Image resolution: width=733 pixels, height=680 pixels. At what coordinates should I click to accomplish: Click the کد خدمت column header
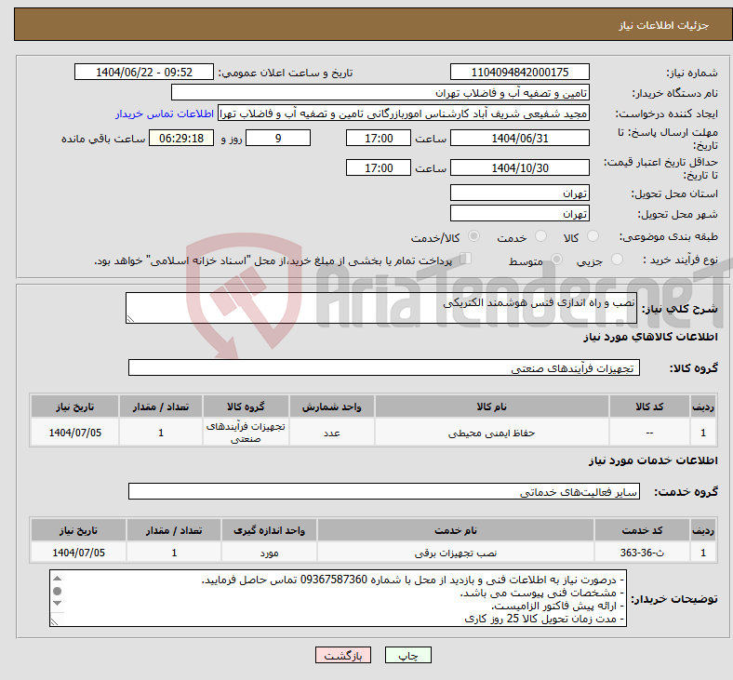[643, 530]
